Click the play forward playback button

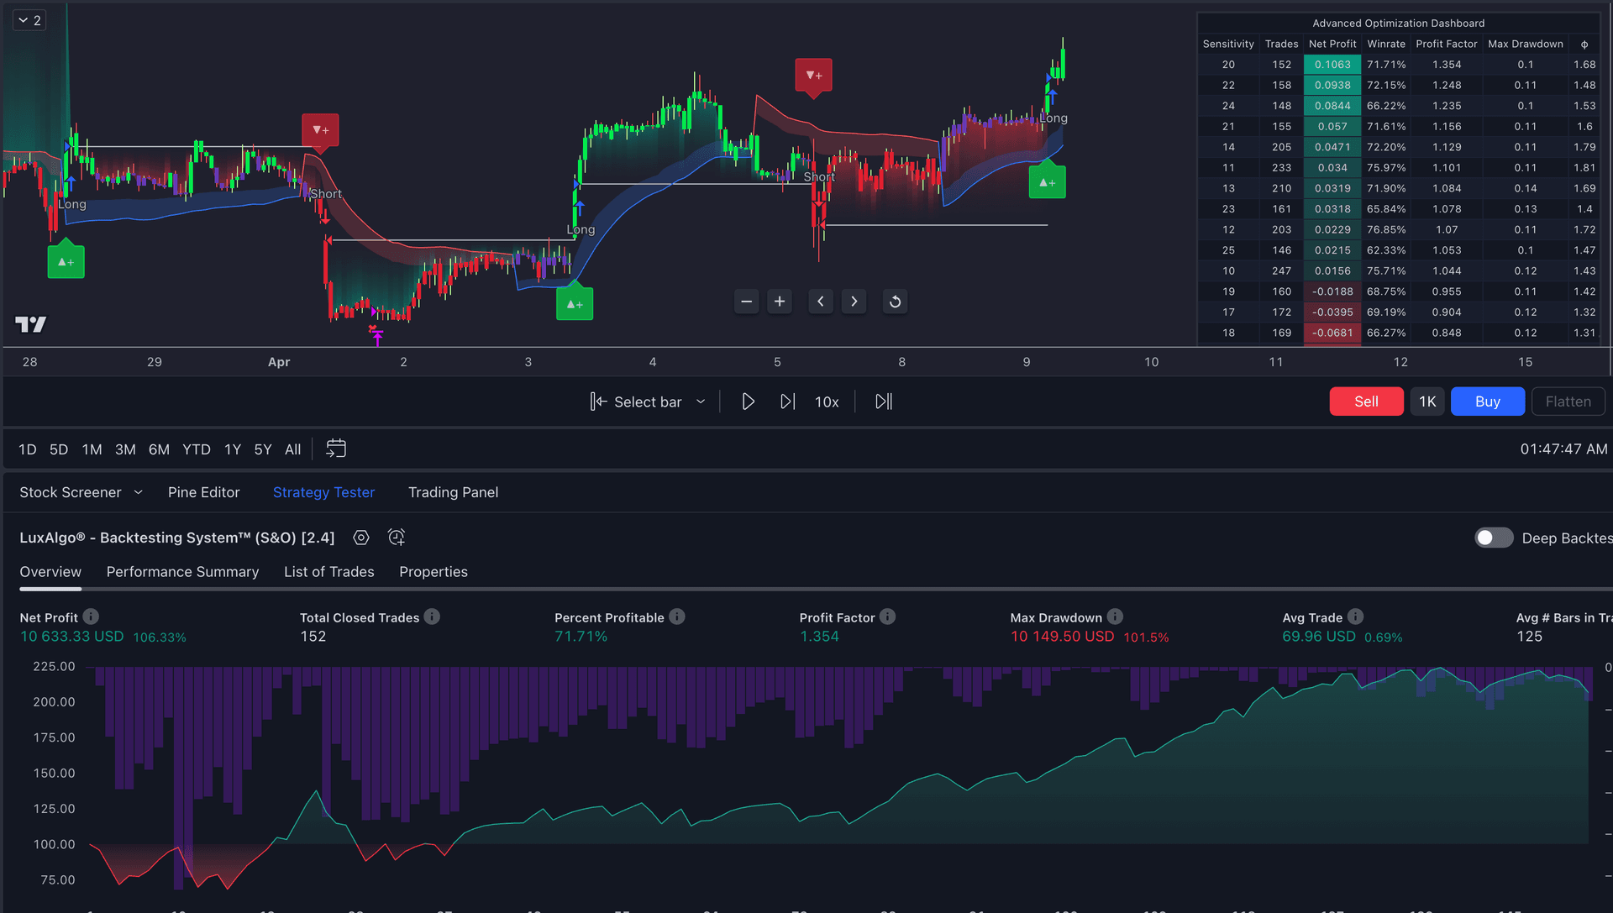748,401
